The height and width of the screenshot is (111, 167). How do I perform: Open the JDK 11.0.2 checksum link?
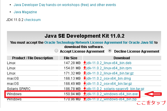pyautogui.click(x=32, y=20)
